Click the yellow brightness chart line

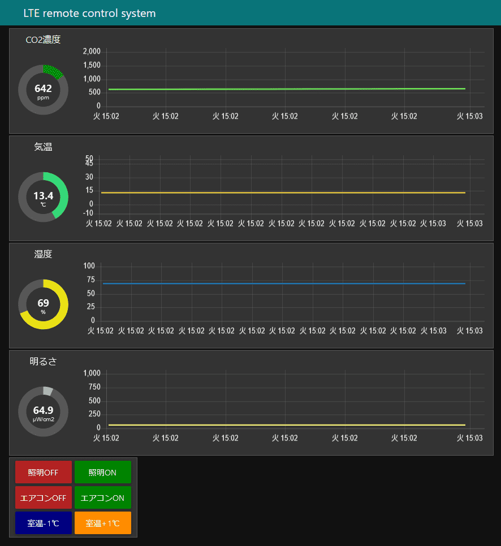point(283,425)
